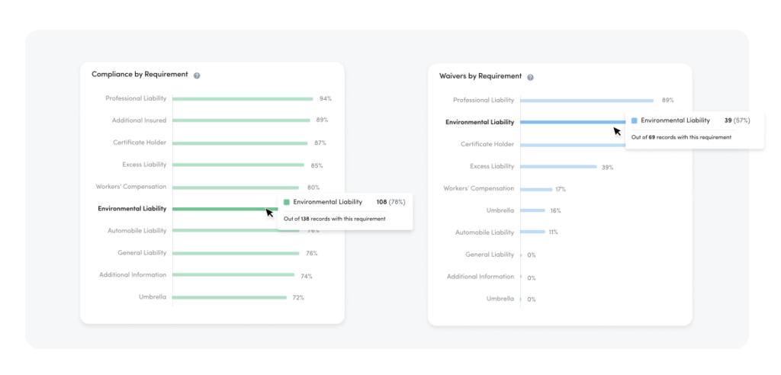The height and width of the screenshot is (375, 781).
Task: Click Workers' Compensation compliance bar
Action: (236, 187)
